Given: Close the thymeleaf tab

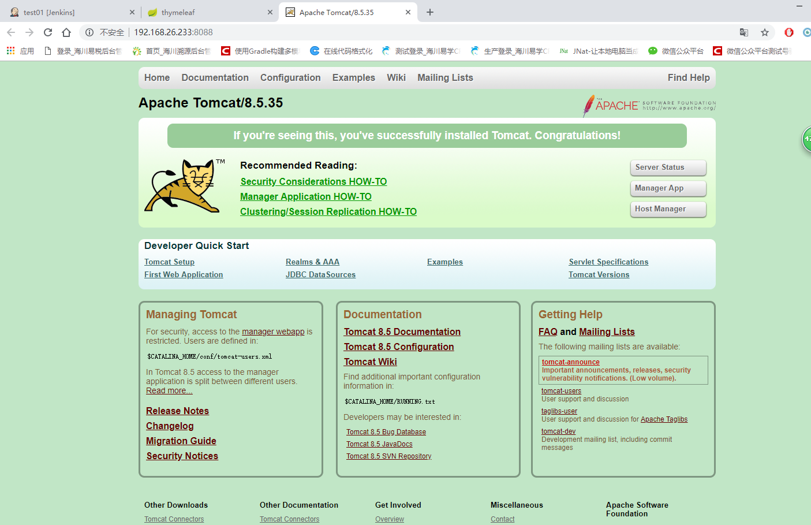Looking at the screenshot, I should coord(270,12).
